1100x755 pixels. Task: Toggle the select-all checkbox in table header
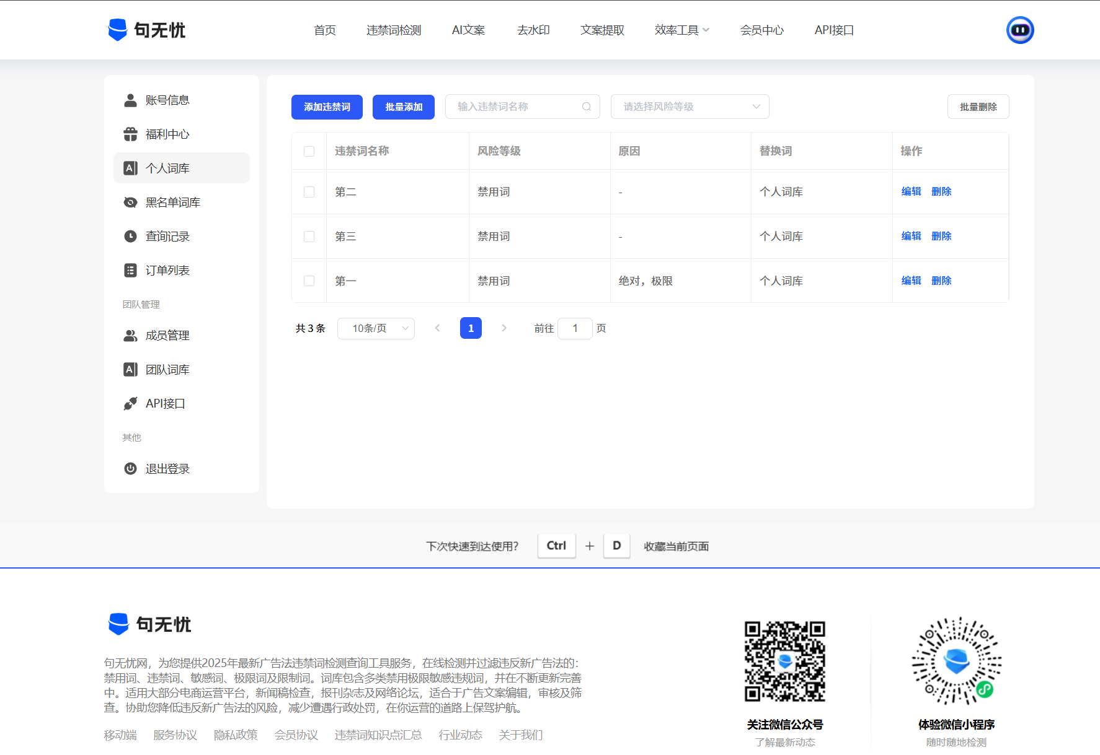tap(309, 151)
